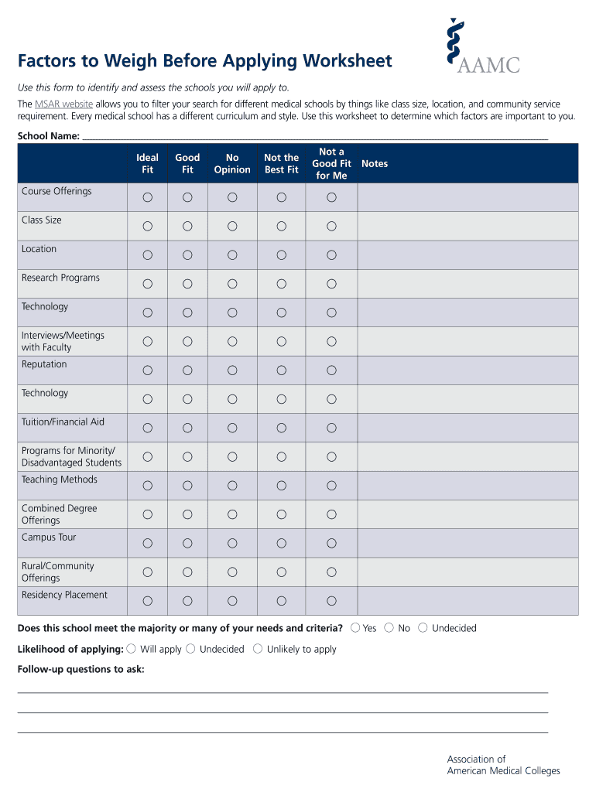The image size is (596, 792).
Task: Select Ideal Fit for Course Offerings
Action: pos(147,198)
